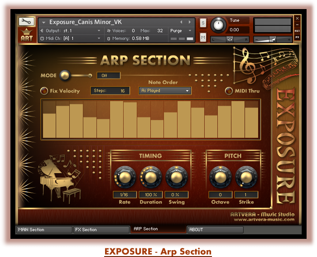This screenshot has height=257, width=317.
Task: Click the ART instrument logo icon
Action: [26, 35]
